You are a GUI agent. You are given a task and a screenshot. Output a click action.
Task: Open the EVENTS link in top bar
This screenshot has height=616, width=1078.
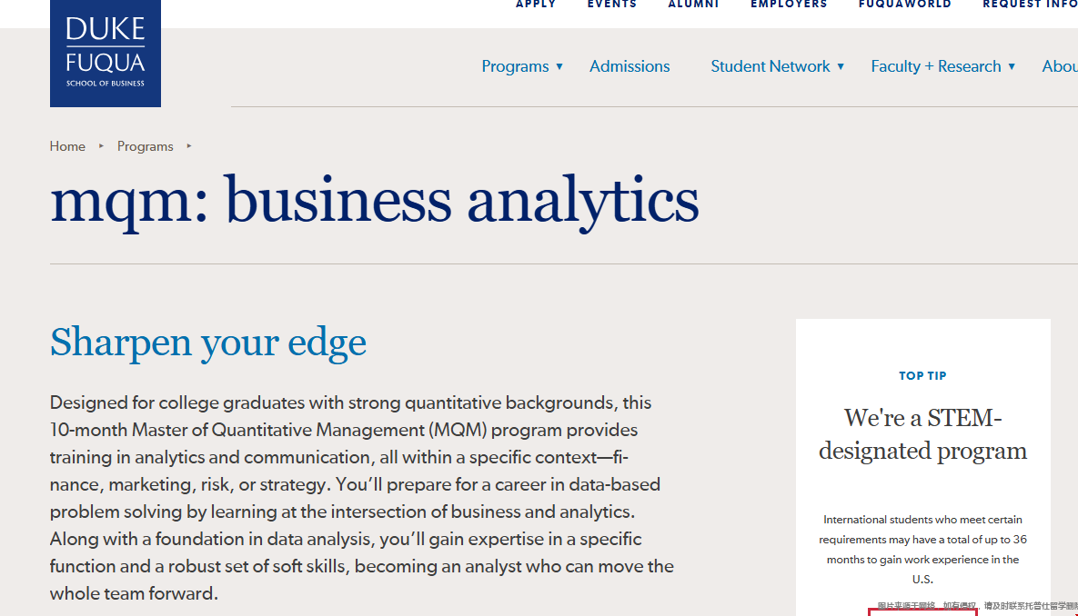pyautogui.click(x=612, y=5)
